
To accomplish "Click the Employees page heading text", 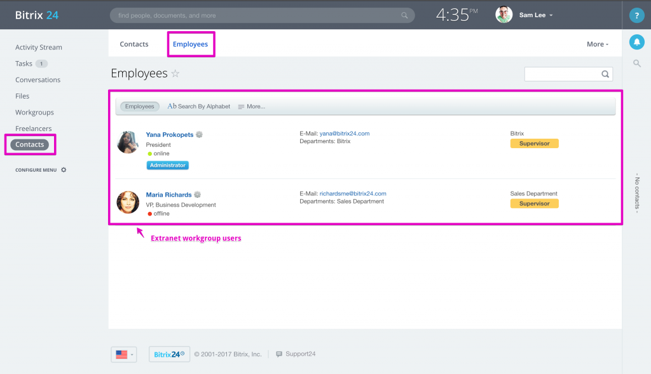I will pos(139,74).
